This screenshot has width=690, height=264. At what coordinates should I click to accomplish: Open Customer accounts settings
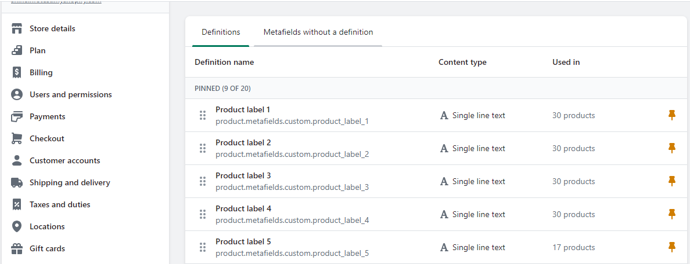point(64,160)
